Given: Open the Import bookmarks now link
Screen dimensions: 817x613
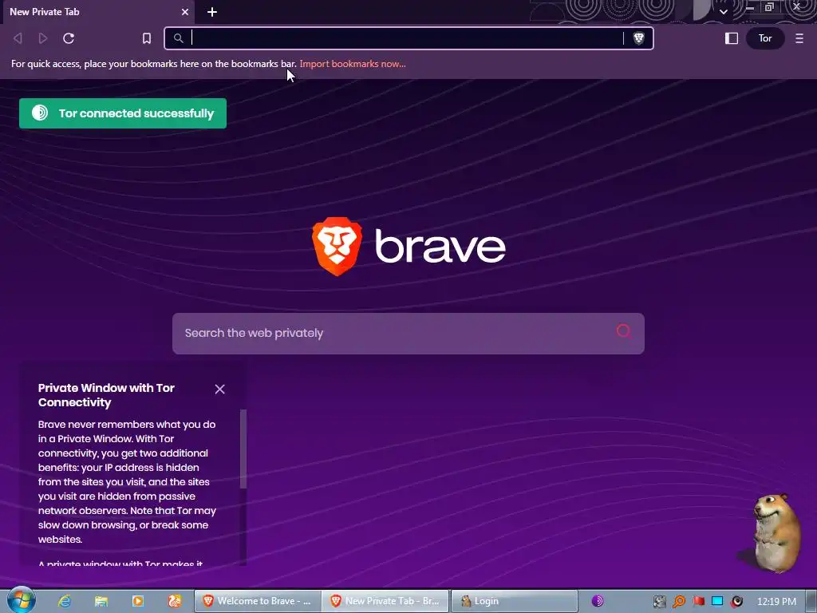Looking at the screenshot, I should click(352, 64).
